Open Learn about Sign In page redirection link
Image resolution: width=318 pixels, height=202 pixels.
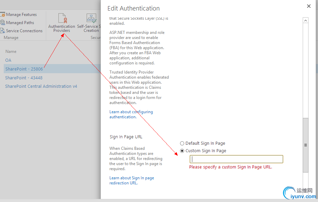(x=131, y=180)
